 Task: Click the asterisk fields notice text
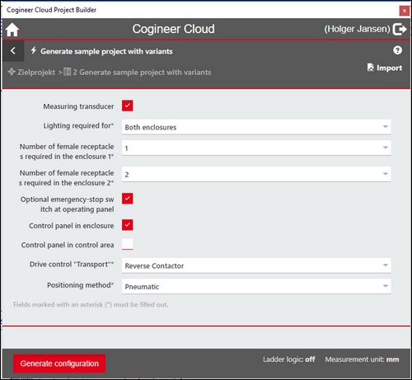[91, 304]
